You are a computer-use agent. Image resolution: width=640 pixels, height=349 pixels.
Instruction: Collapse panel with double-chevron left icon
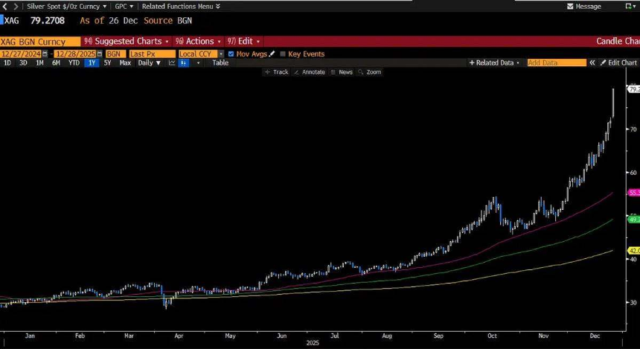point(592,63)
